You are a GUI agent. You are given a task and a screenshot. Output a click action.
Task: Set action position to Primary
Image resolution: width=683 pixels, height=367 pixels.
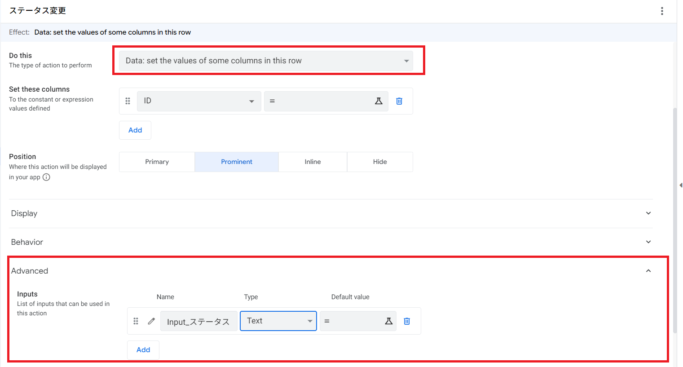(x=157, y=162)
